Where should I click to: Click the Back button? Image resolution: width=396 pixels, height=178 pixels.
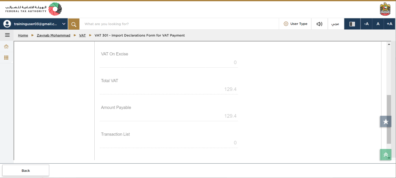[x=26, y=171]
